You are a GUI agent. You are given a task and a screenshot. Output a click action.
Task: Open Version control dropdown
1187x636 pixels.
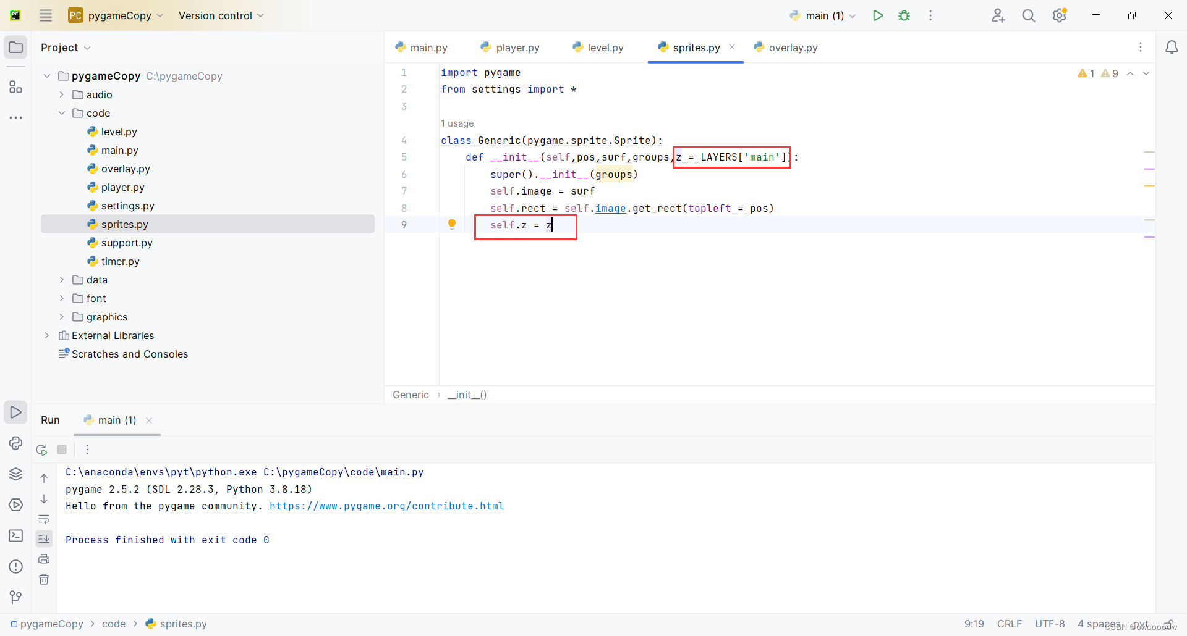[221, 15]
